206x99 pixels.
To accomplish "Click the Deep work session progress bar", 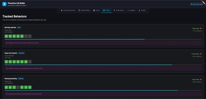I will point(103,65).
